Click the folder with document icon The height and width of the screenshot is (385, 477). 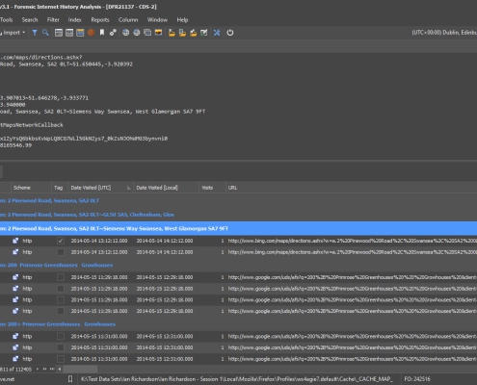click(x=182, y=33)
